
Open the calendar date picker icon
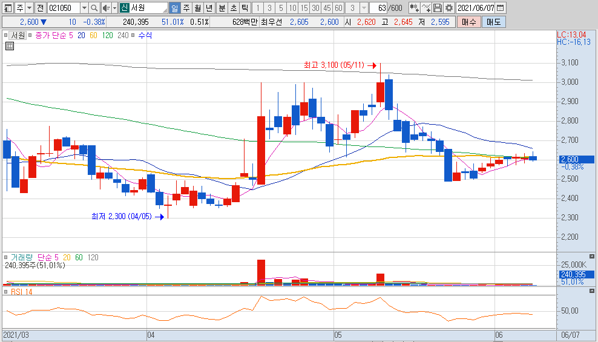pos(501,8)
